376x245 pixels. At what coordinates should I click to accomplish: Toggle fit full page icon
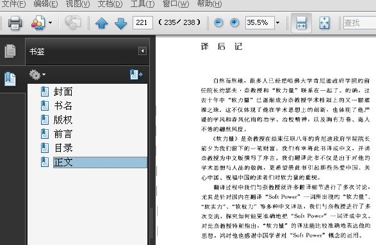point(324,23)
